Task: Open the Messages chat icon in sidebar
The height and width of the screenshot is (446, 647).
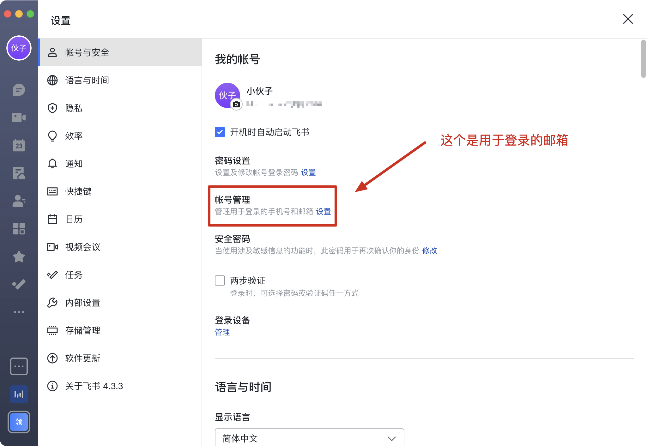Action: [x=19, y=89]
